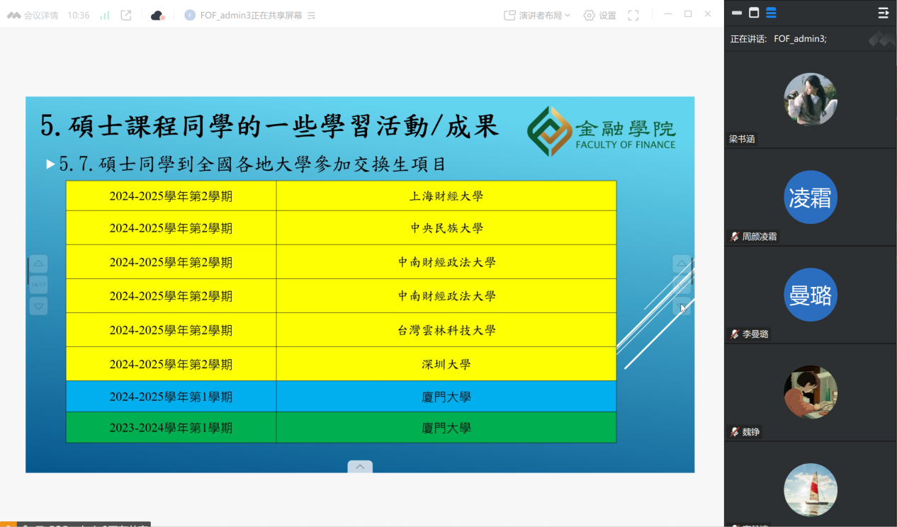Open 会议详情 meeting details
Viewport: 897px width, 527px height.
pyautogui.click(x=34, y=15)
